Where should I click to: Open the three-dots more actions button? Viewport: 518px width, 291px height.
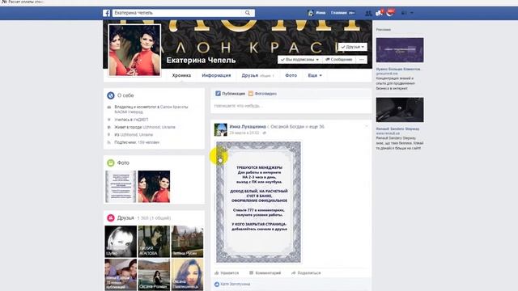tap(362, 59)
